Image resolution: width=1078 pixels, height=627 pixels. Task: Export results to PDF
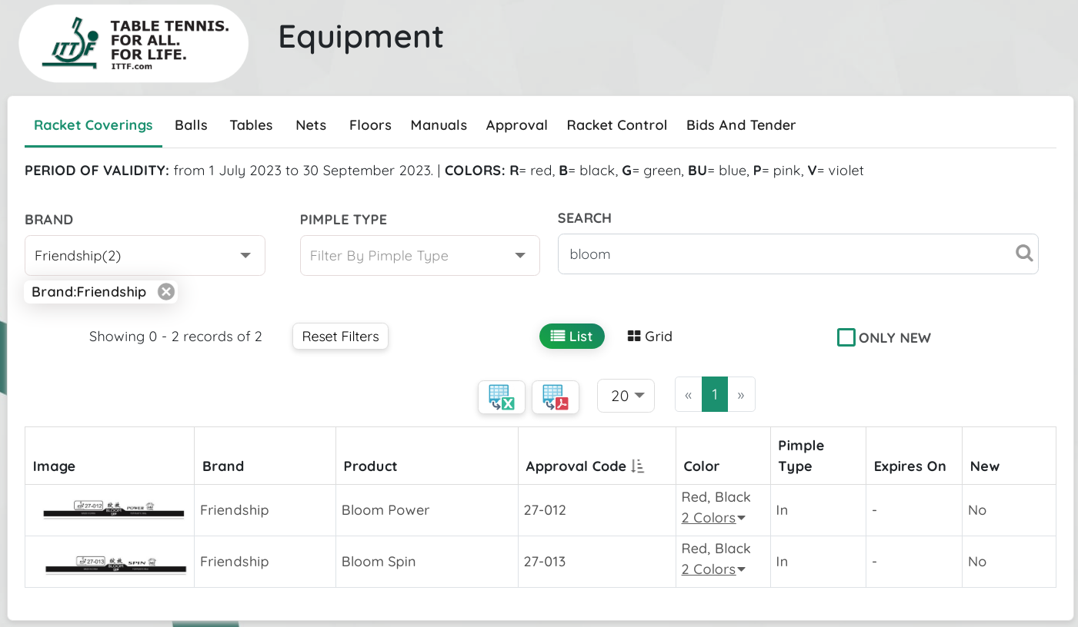click(556, 397)
